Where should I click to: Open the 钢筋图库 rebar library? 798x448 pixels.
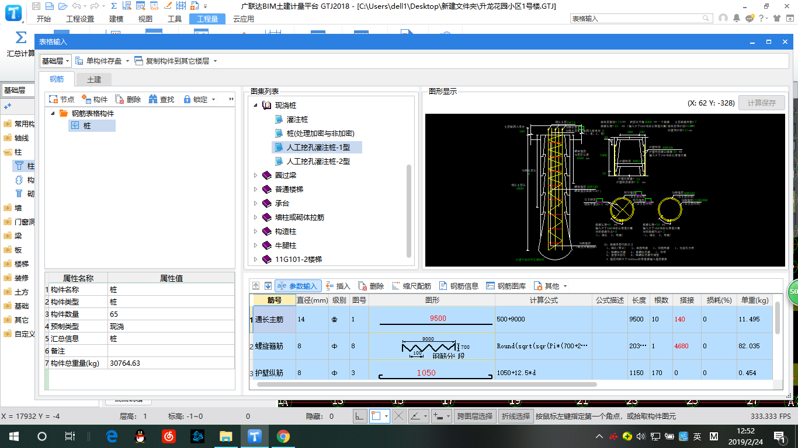point(506,286)
